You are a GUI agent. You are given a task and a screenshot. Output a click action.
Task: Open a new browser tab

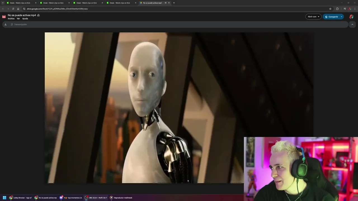174,3
